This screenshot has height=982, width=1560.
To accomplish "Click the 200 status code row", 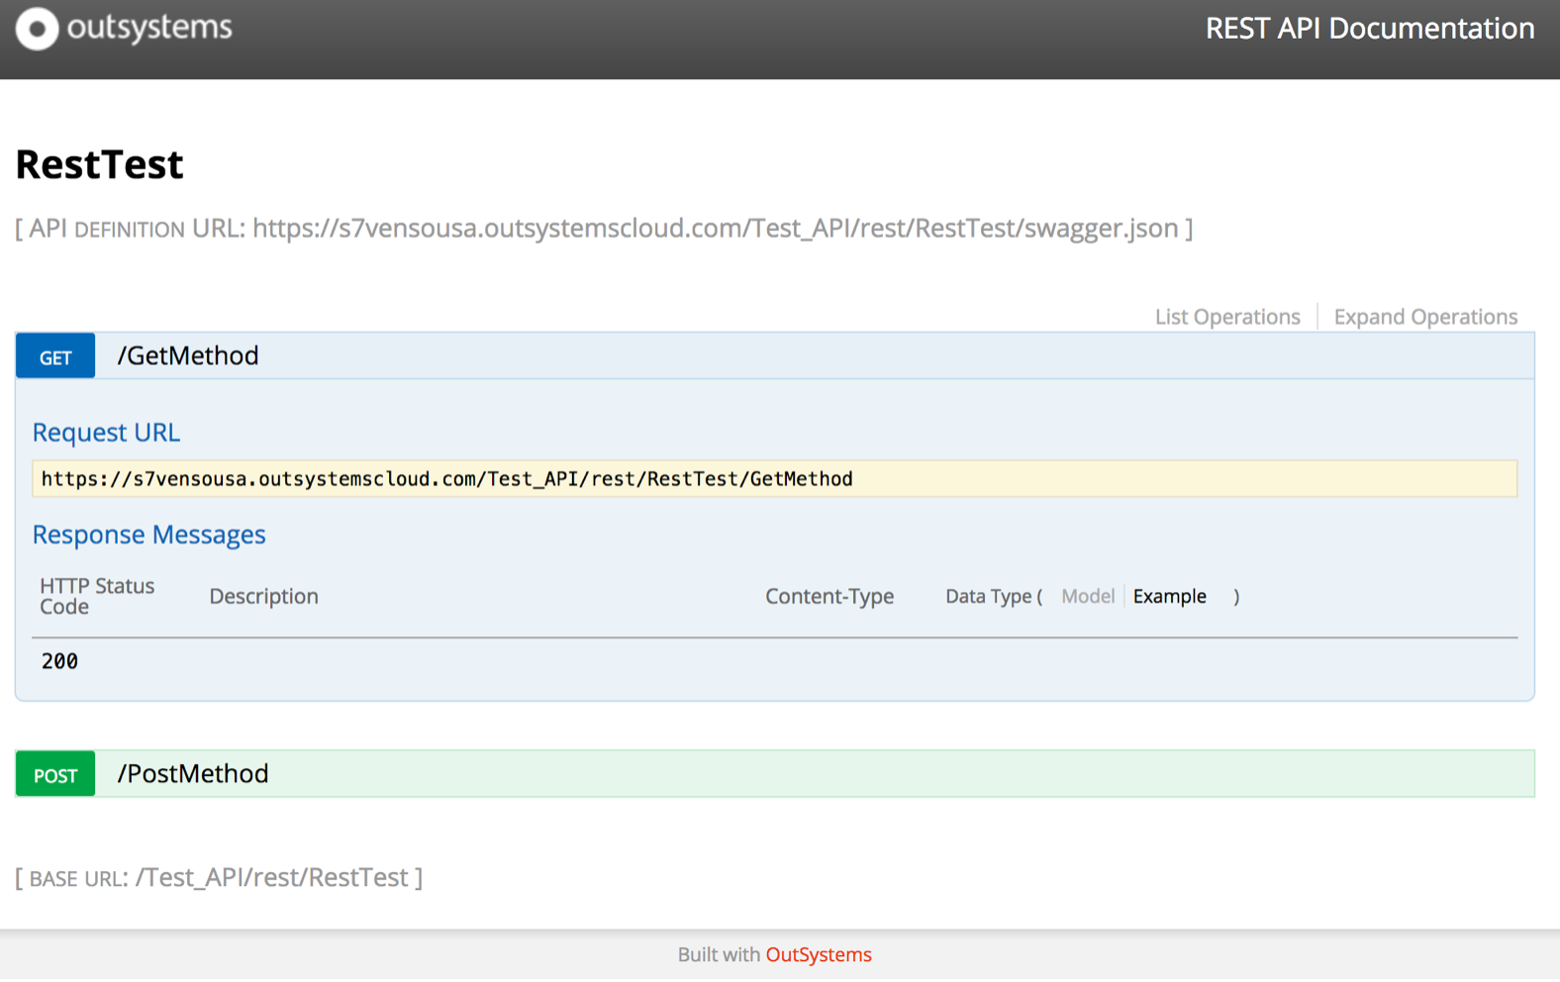I will pyautogui.click(x=59, y=661).
